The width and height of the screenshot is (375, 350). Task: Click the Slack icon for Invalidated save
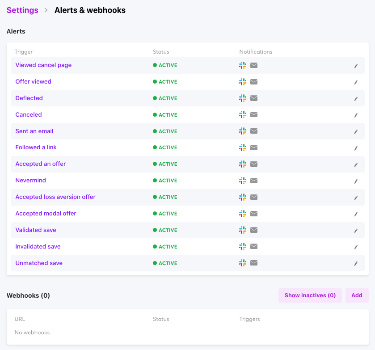[243, 247]
